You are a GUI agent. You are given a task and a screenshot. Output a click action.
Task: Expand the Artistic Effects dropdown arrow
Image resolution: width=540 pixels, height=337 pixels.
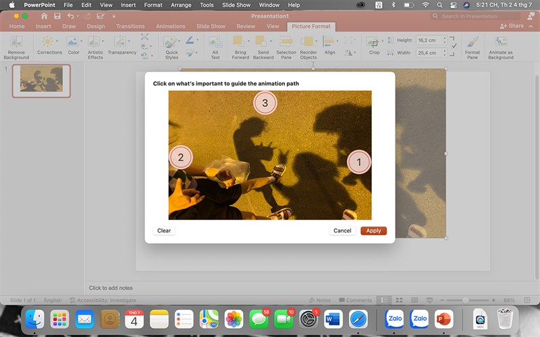click(103, 41)
